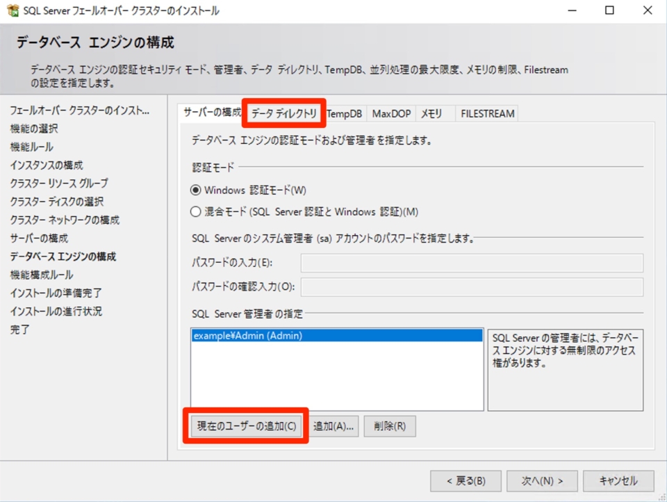The height and width of the screenshot is (502, 667).
Task: Switch to the FILESTREAM tab
Action: pos(488,114)
